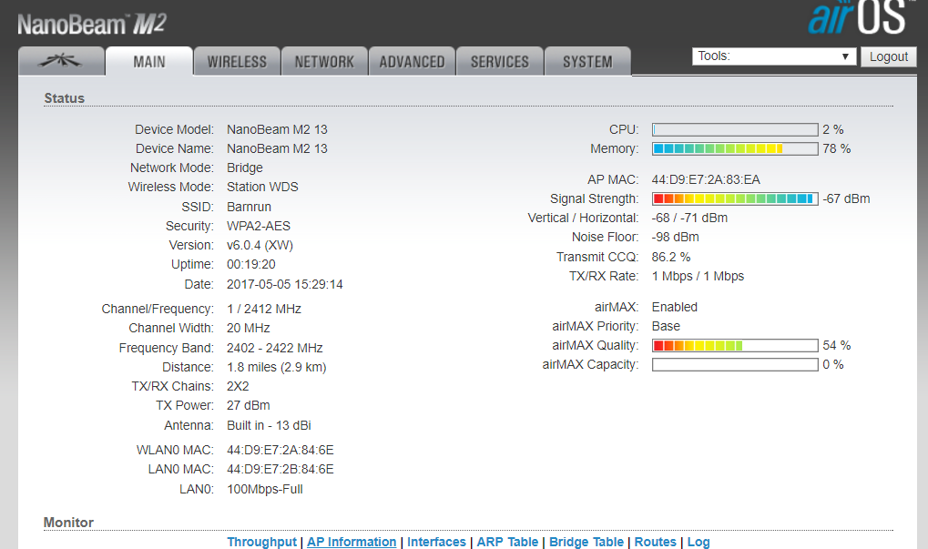
Task: Show the Interfaces monitor
Action: 436,542
